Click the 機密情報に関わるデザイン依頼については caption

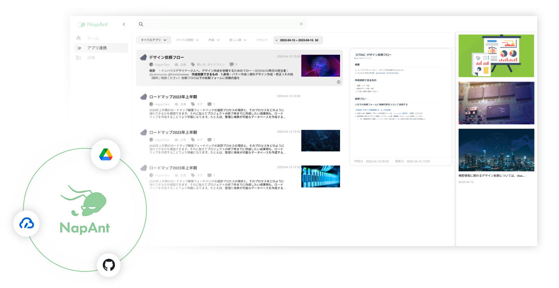click(x=492, y=176)
